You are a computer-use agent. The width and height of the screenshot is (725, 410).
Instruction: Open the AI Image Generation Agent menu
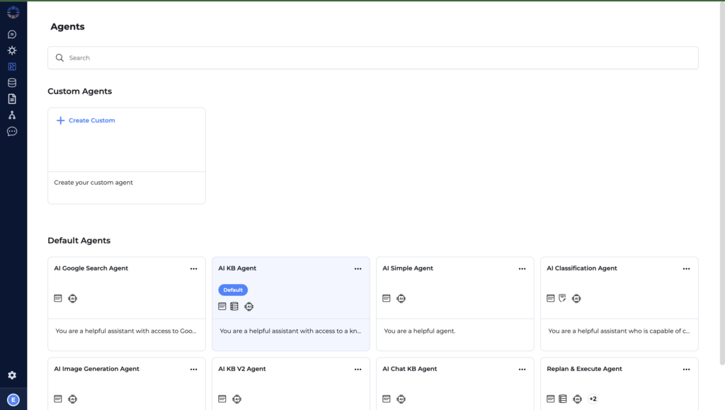tap(194, 369)
